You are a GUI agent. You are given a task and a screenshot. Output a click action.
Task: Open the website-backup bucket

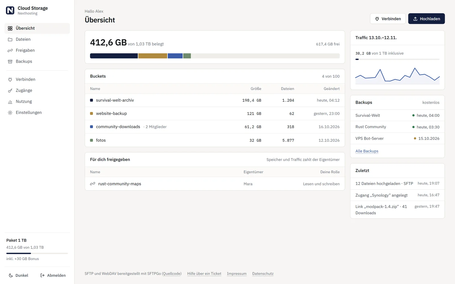coord(215,114)
